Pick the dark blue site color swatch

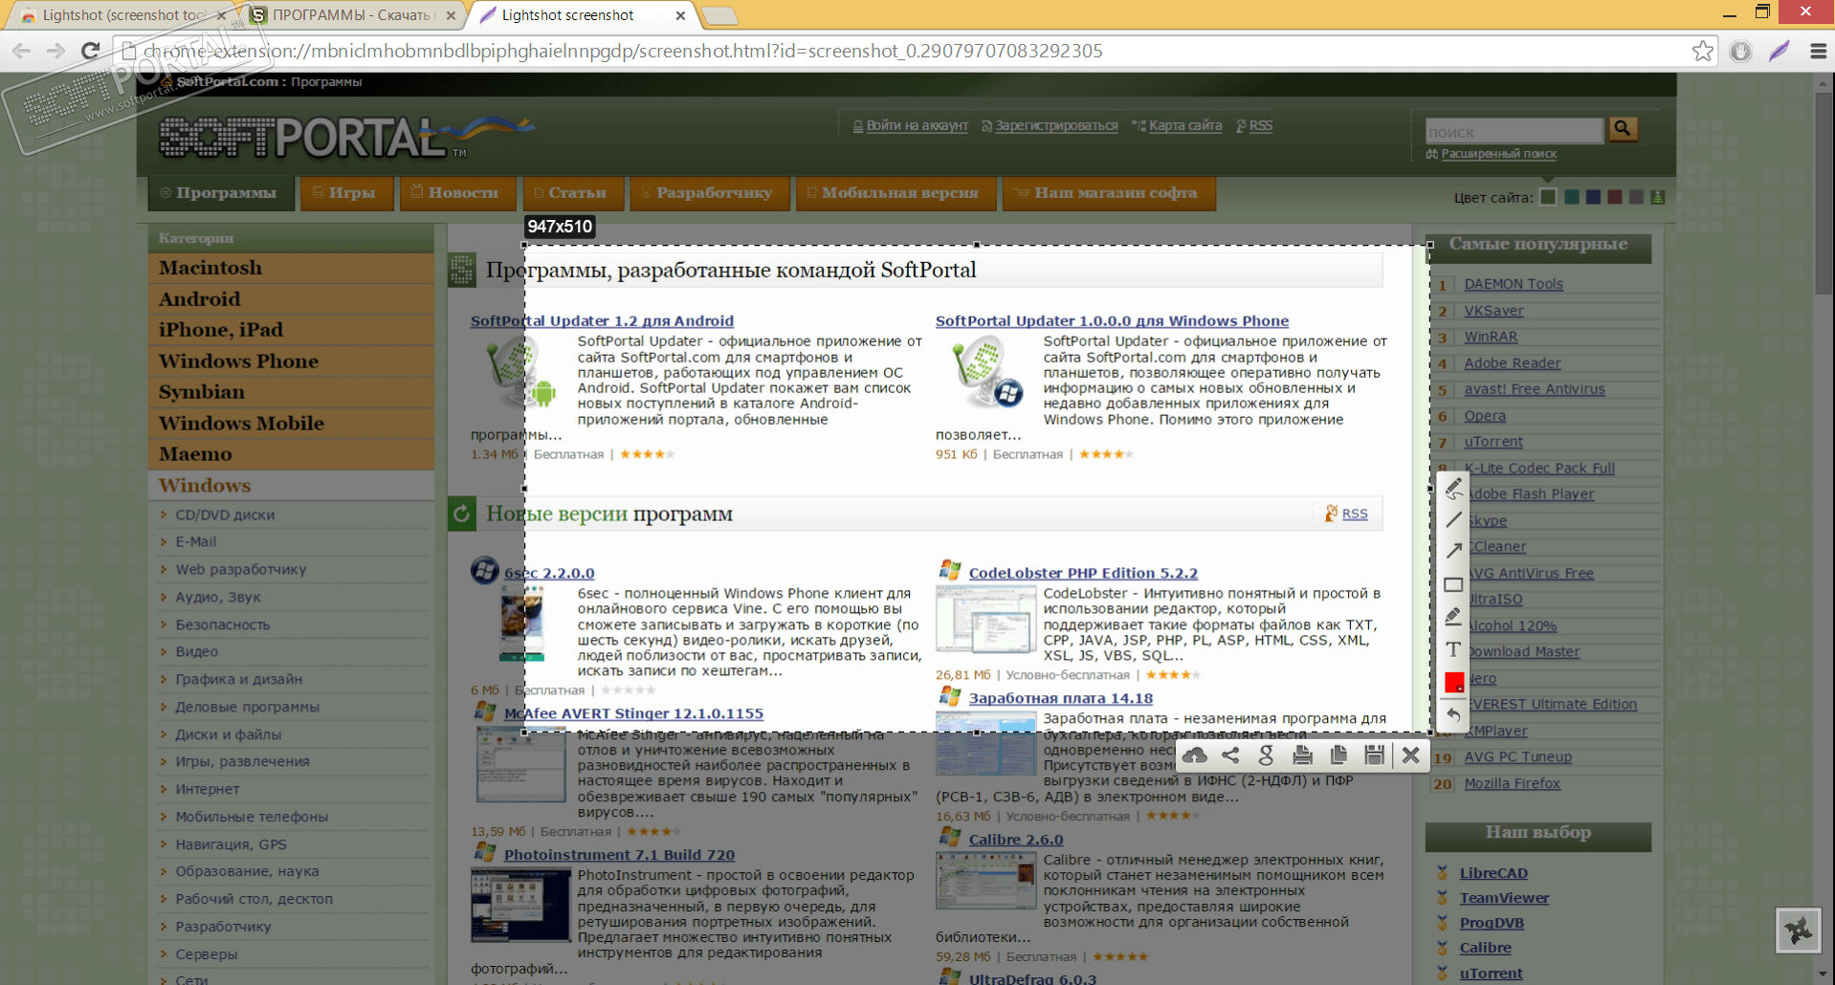[x=1593, y=197]
